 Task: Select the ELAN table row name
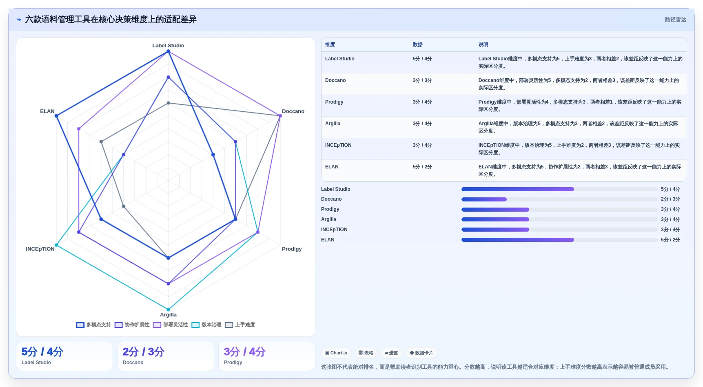pos(332,167)
